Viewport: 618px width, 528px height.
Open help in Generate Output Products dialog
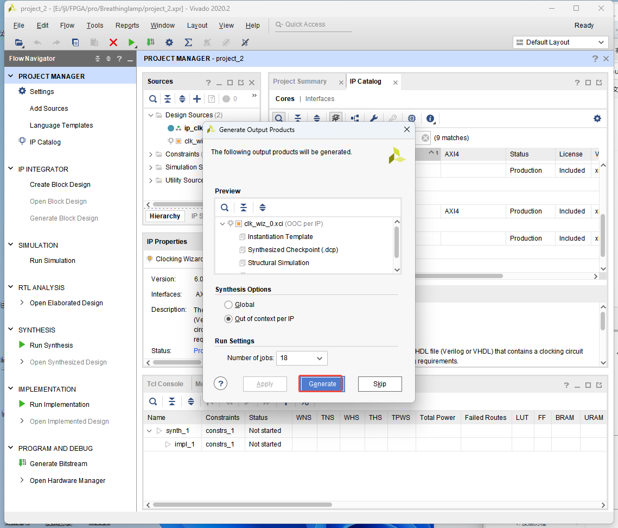pyautogui.click(x=221, y=383)
